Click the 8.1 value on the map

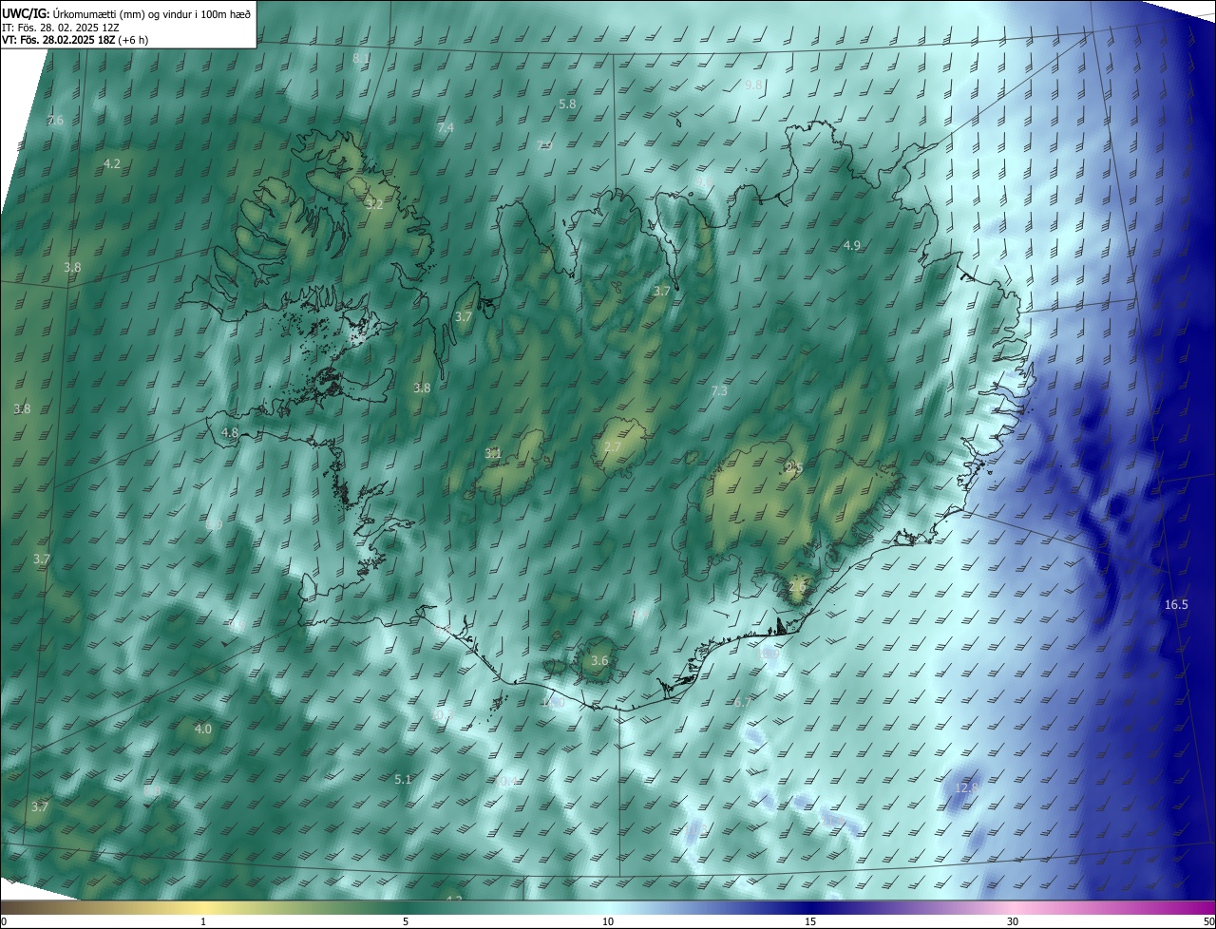tap(361, 58)
